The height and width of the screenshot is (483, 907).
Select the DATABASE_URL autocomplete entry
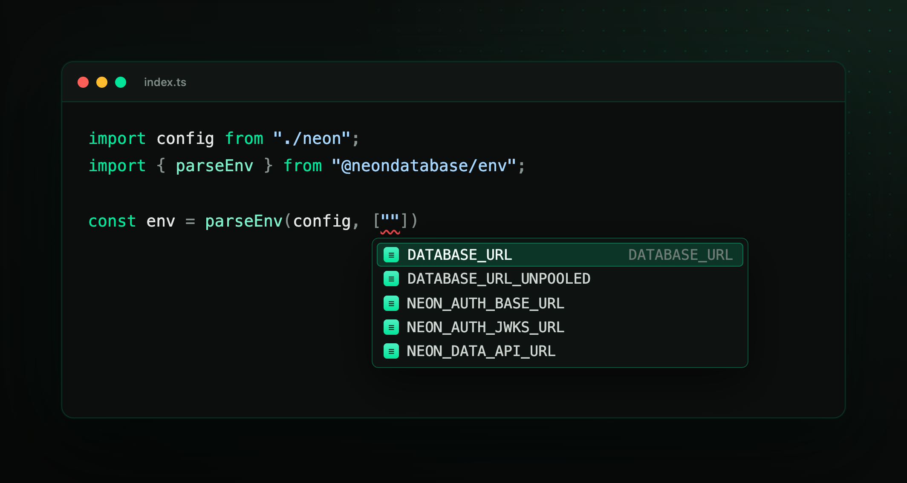[x=560, y=255]
